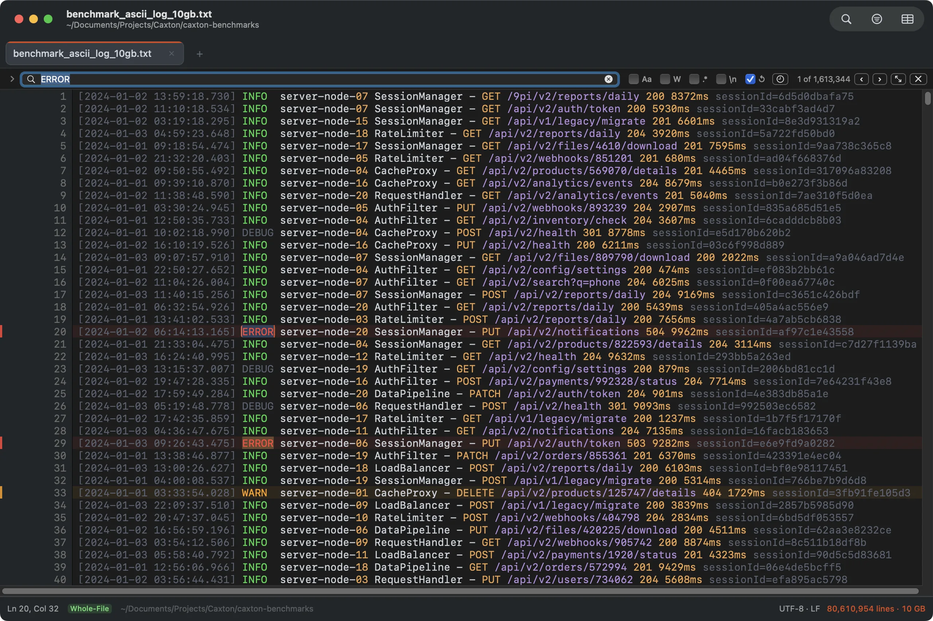The width and height of the screenshot is (933, 621).
Task: Click sessionId=c7d27f1139ba on line 21
Action: point(847,344)
